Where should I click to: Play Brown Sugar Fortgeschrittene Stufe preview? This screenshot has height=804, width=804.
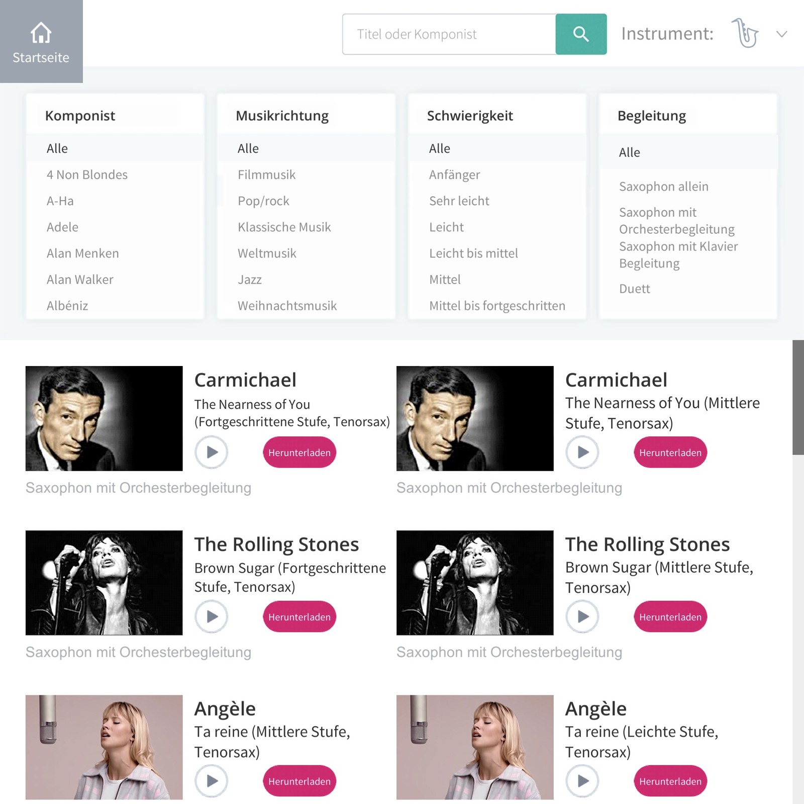point(212,616)
